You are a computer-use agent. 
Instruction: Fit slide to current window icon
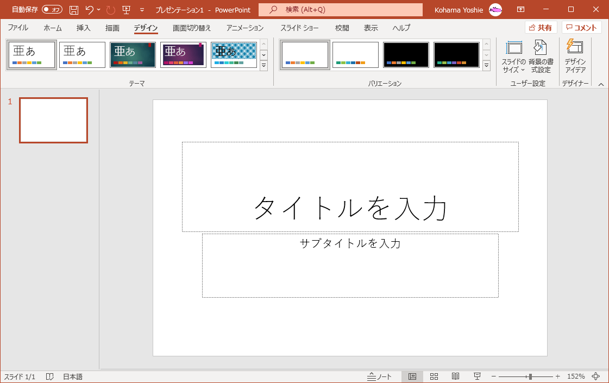click(596, 376)
